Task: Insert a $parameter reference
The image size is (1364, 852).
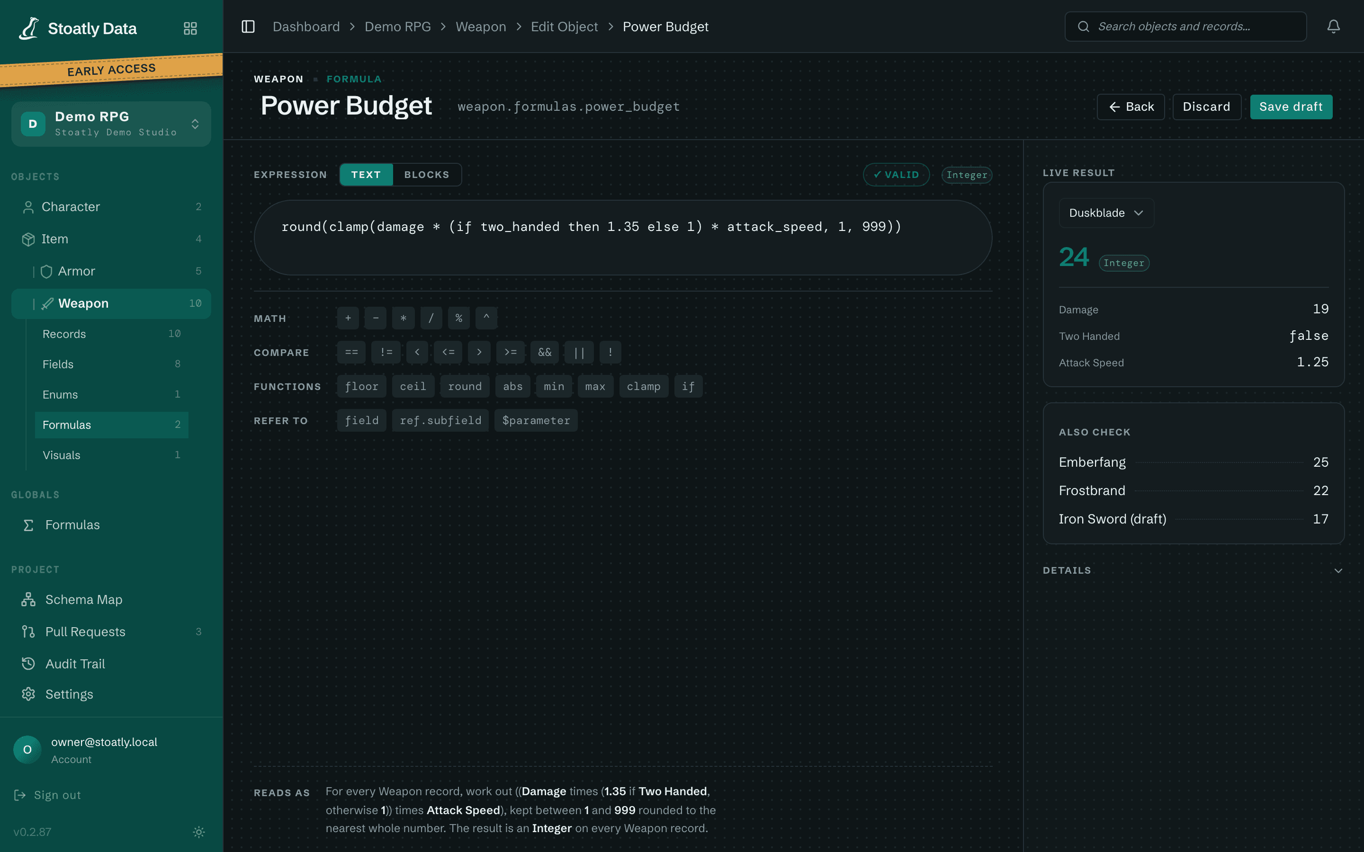Action: 536,420
